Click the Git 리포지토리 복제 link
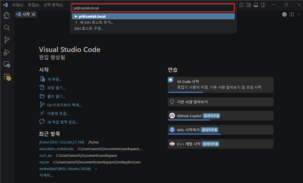Screen dimensions: 303x183 click(x=64, y=105)
